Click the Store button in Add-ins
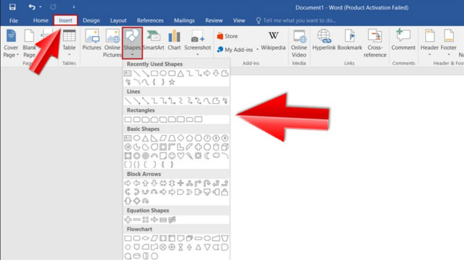 227,36
